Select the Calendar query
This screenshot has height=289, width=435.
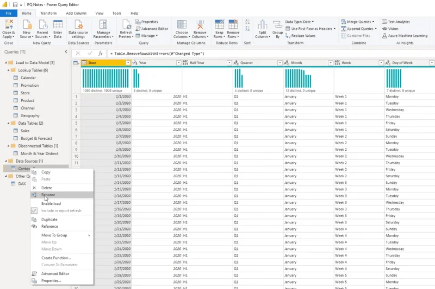click(x=28, y=78)
